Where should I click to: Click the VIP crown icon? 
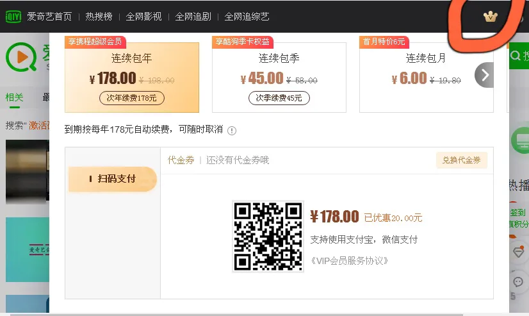[490, 16]
